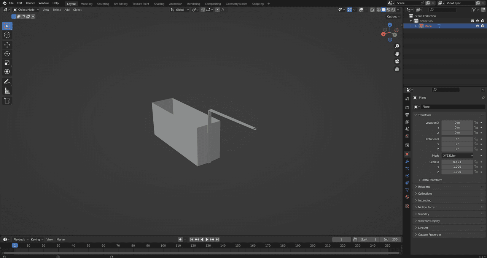Open the Object Mode dropdown

tap(26, 9)
